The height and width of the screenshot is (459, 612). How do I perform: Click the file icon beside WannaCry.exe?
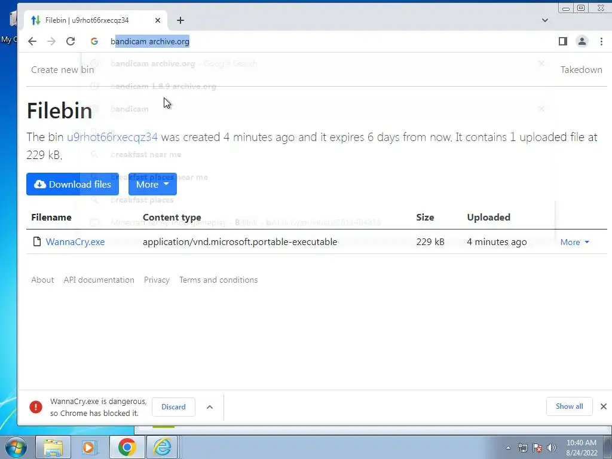pyautogui.click(x=36, y=241)
